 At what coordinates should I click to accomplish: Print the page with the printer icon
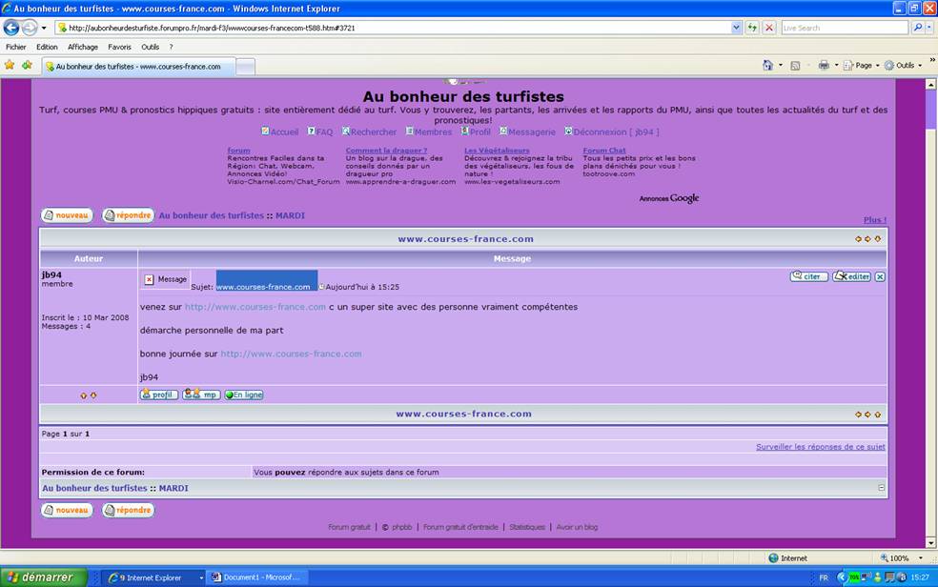pos(824,65)
